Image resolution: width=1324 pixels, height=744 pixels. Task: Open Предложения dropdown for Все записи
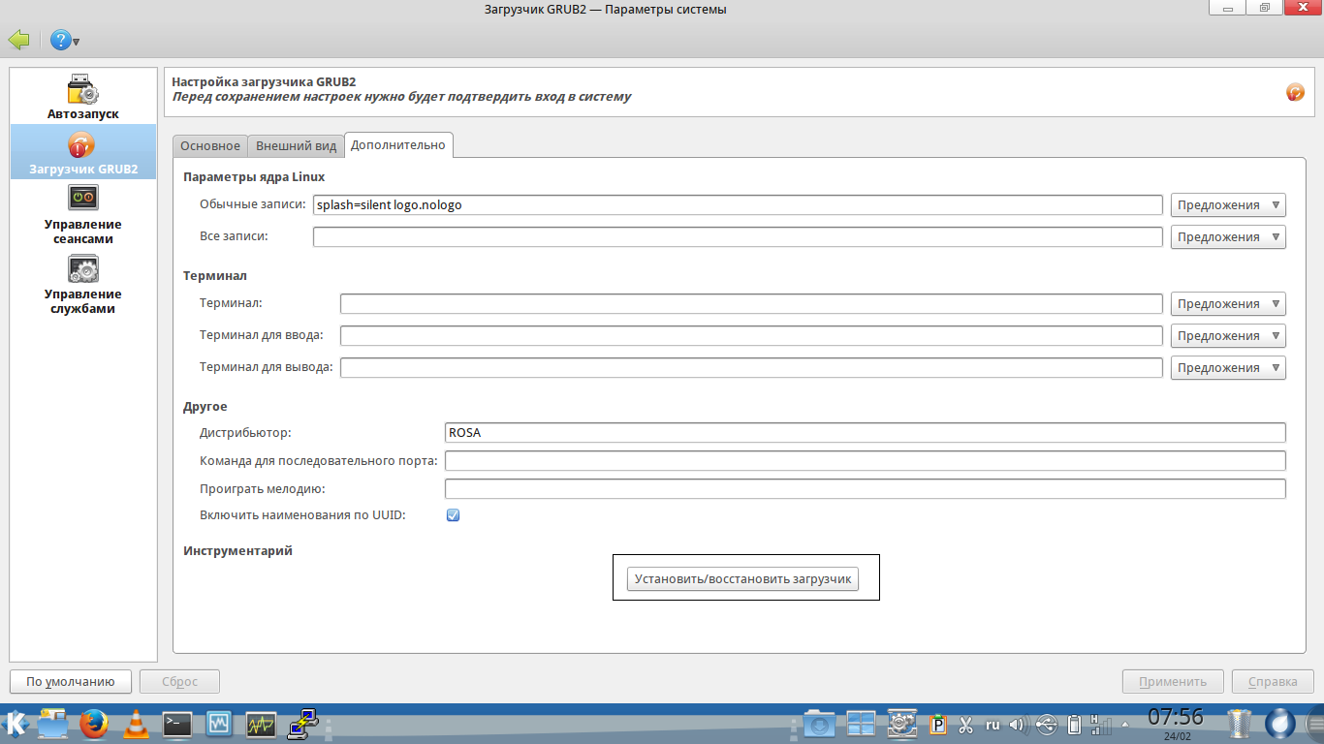pos(1228,237)
